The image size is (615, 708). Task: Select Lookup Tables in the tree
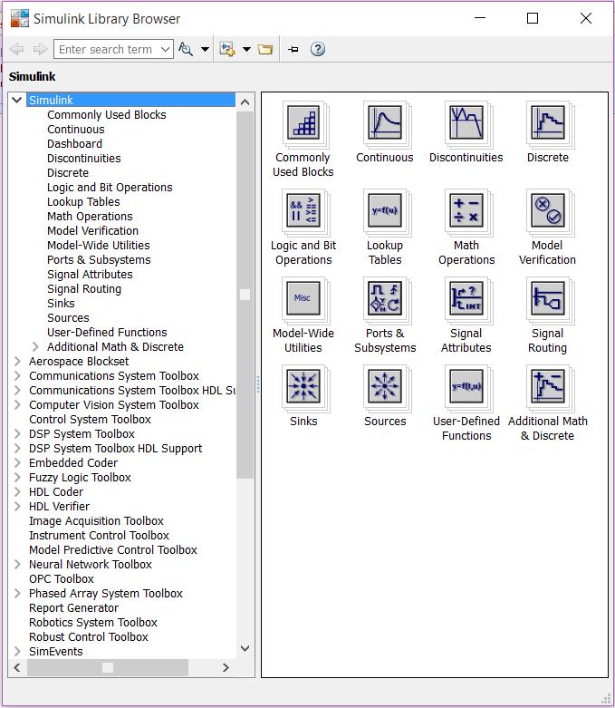tap(83, 202)
